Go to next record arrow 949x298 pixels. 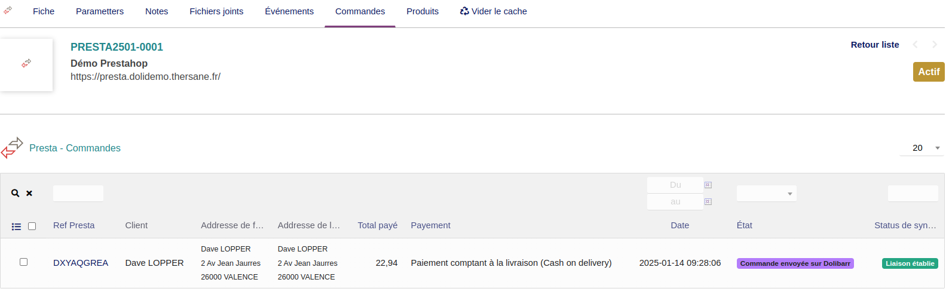[935, 45]
